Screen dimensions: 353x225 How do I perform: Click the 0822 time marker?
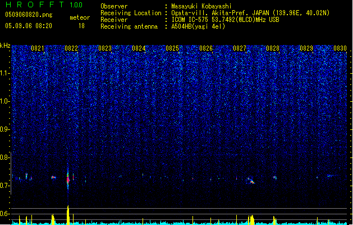coord(71,48)
